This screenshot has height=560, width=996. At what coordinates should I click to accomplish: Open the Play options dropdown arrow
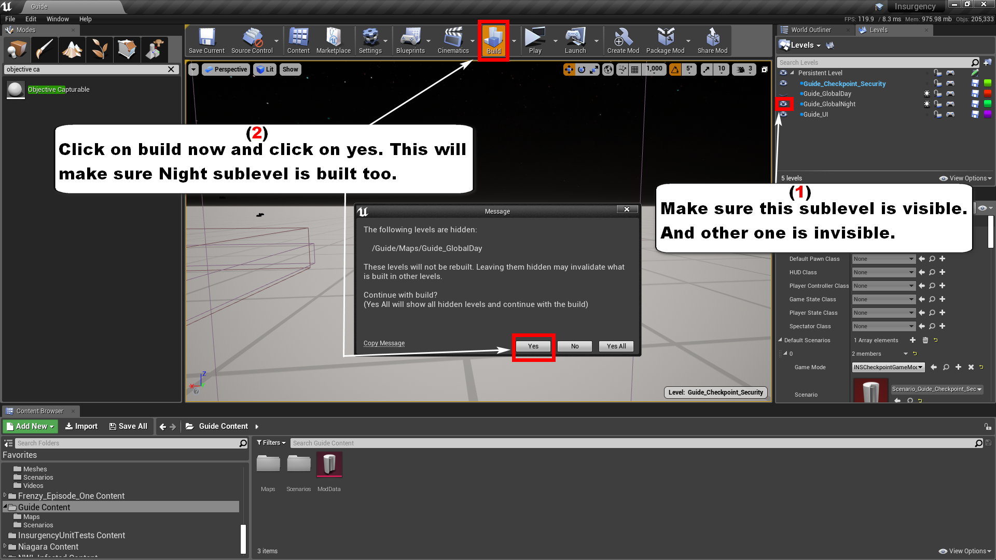click(556, 41)
